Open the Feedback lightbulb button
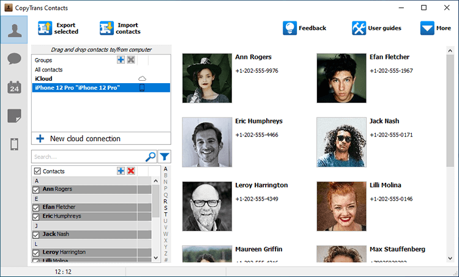Screen dimensions: 459x277 click(304, 28)
